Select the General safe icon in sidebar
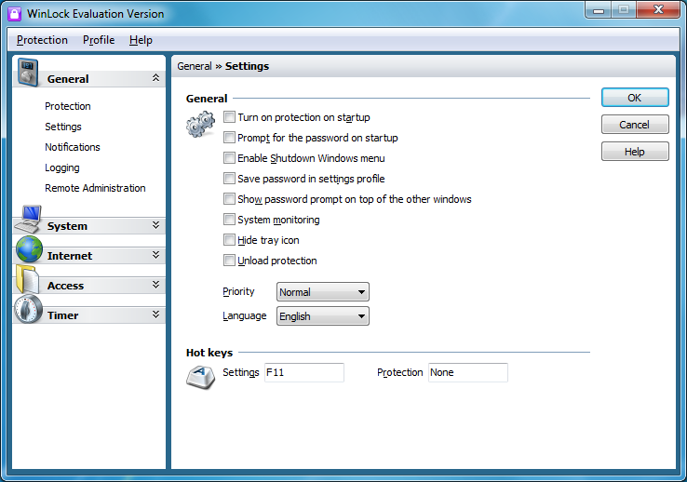Image resolution: width=687 pixels, height=482 pixels. (x=28, y=73)
